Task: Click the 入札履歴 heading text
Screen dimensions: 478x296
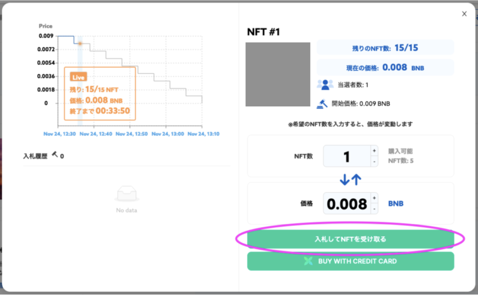Action: [35, 156]
